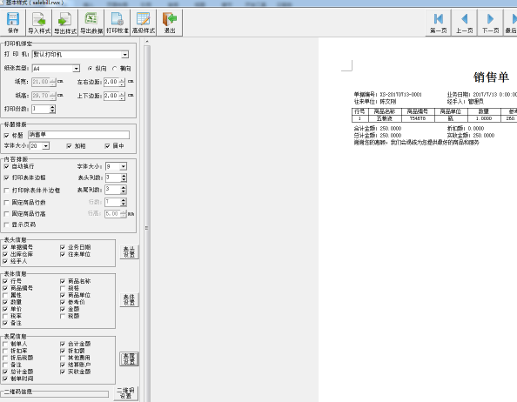Toggle 折扣额 footer checkbox
The height and width of the screenshot is (402, 517).
[x=63, y=351]
